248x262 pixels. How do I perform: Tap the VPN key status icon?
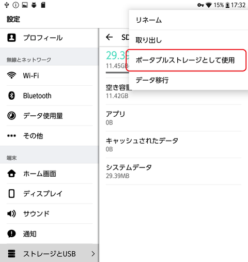[x=200, y=5]
